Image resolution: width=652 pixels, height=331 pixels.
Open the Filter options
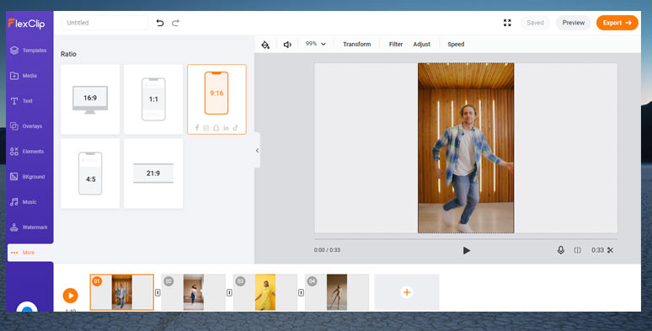(x=396, y=44)
